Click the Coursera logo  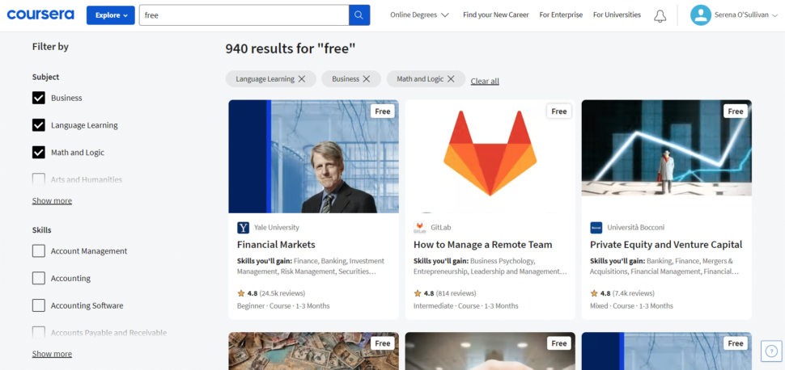(x=40, y=15)
